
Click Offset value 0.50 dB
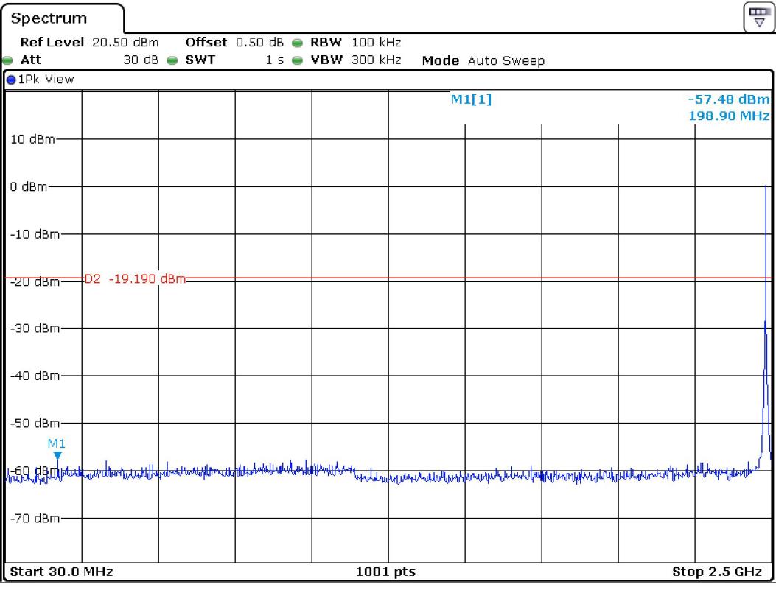click(259, 43)
